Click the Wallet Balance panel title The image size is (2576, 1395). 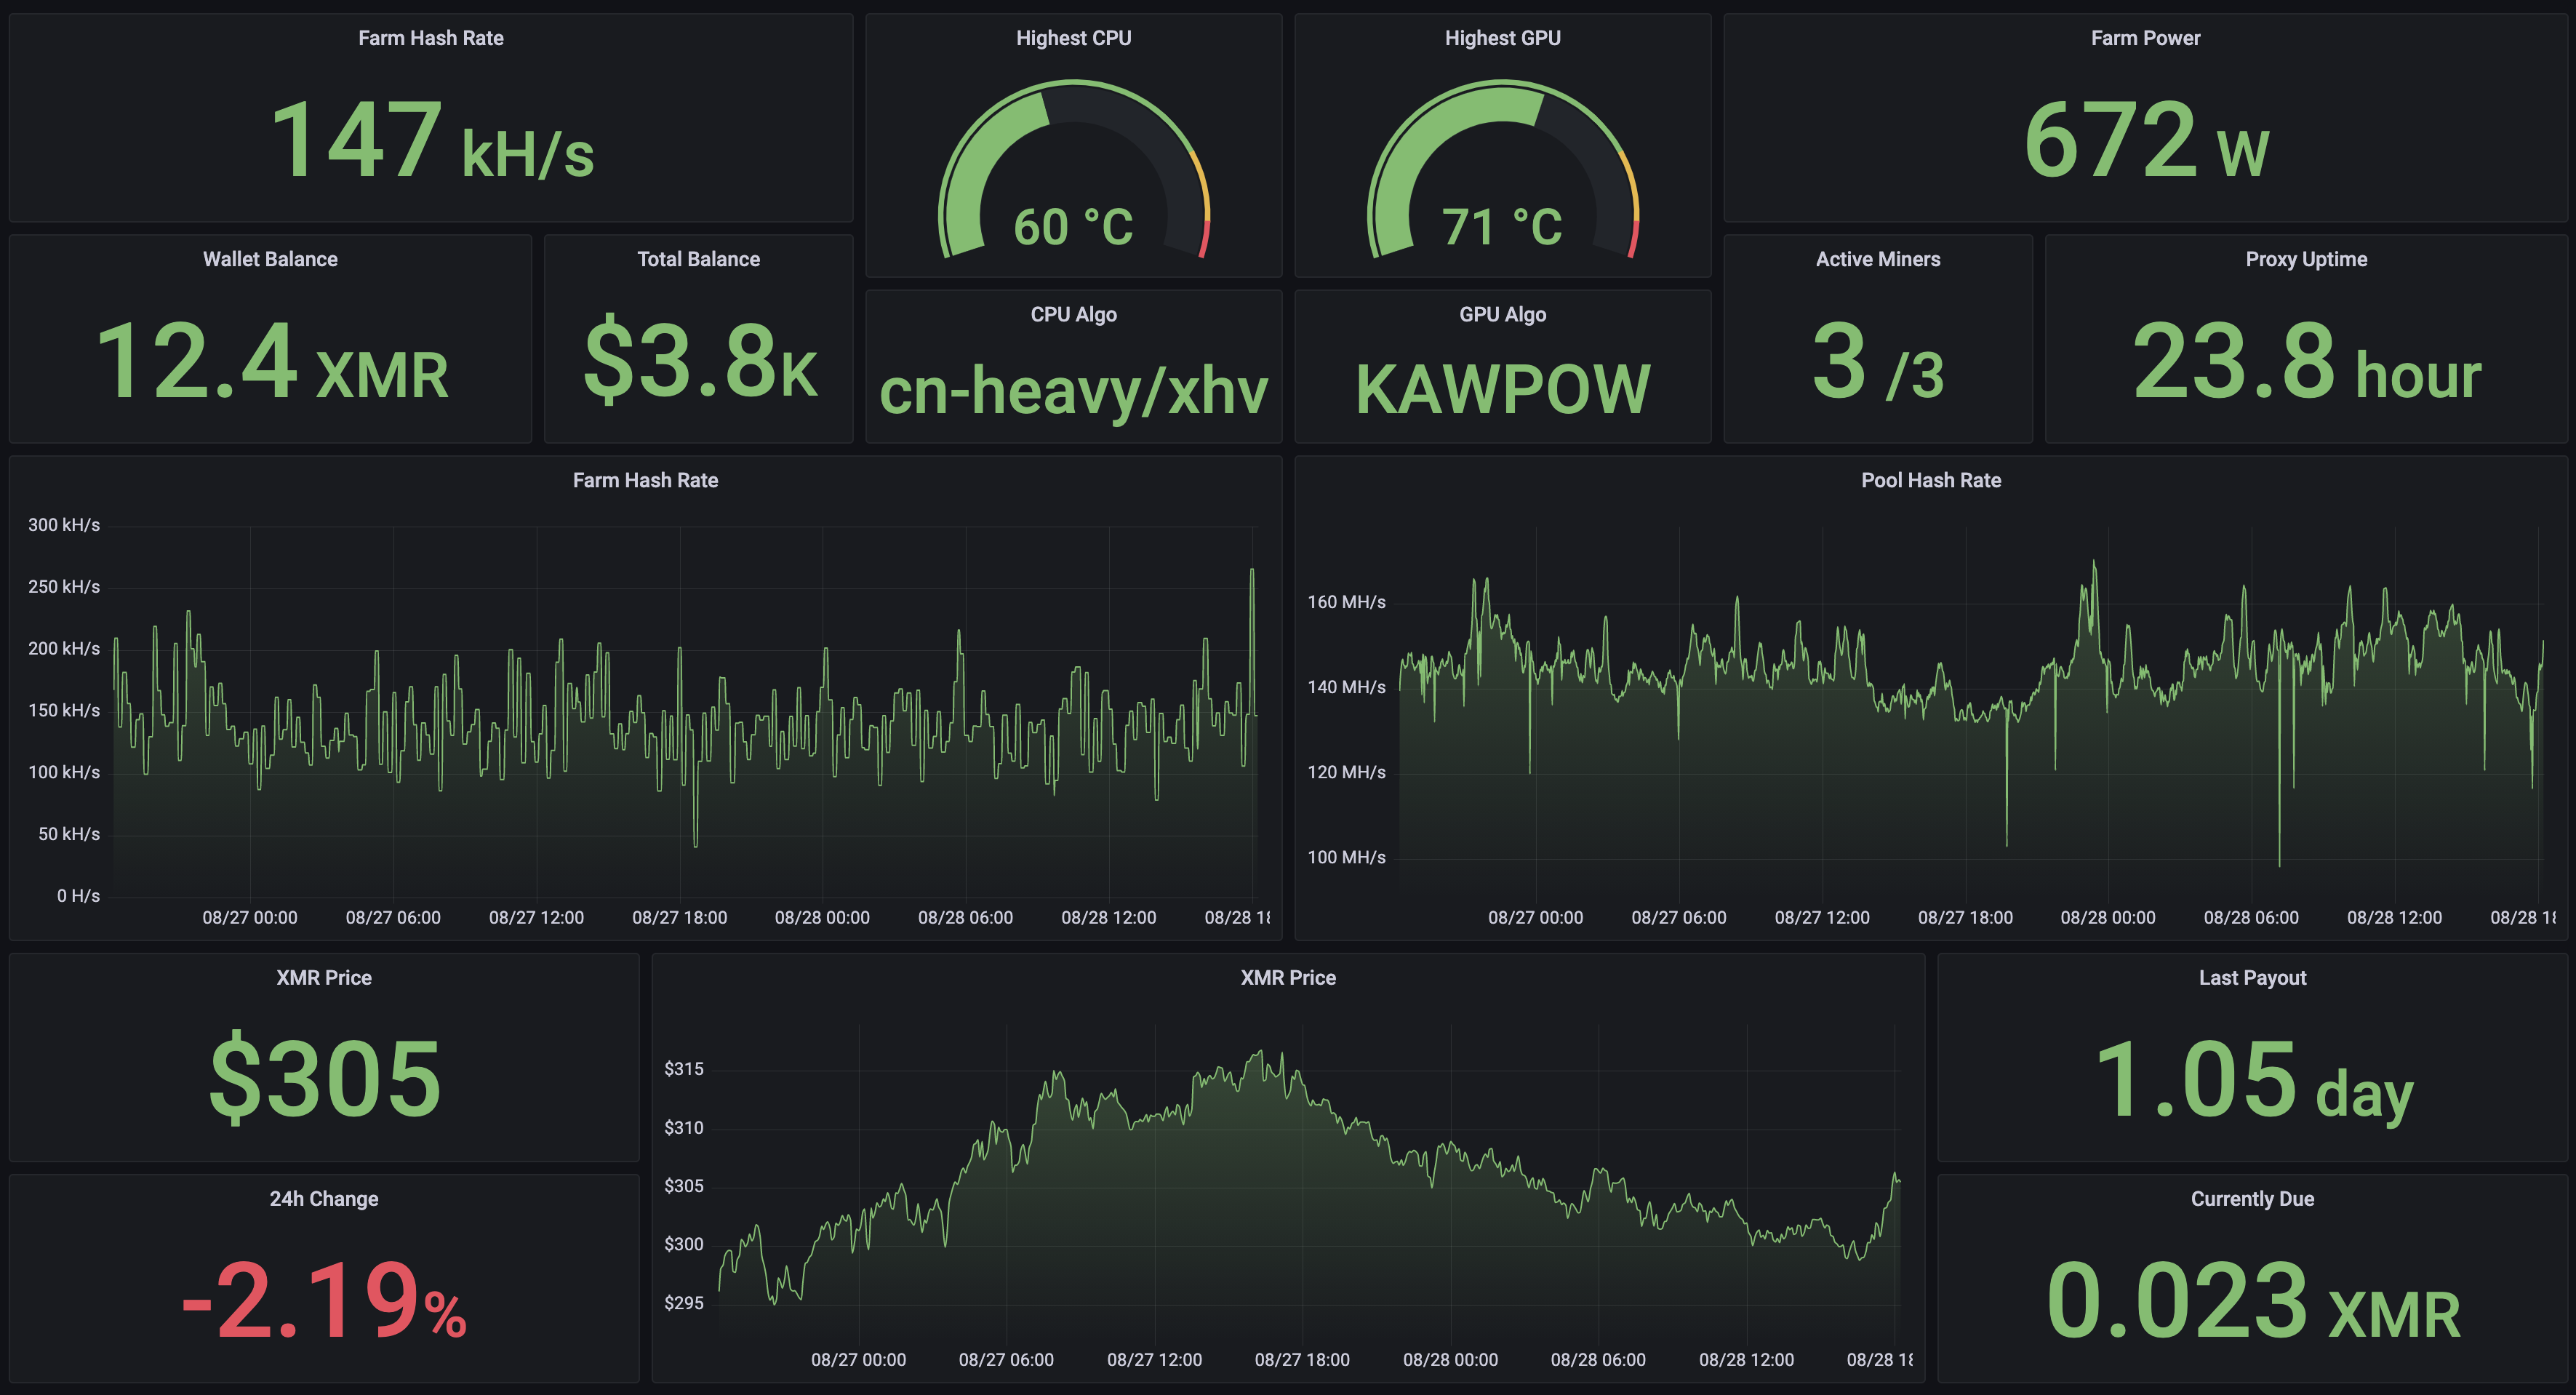tap(270, 259)
